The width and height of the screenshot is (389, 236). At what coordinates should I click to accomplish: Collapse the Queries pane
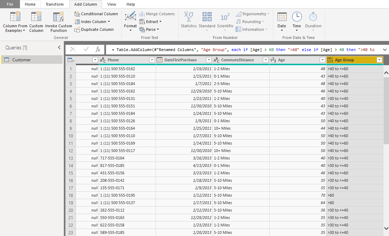pos(59,47)
